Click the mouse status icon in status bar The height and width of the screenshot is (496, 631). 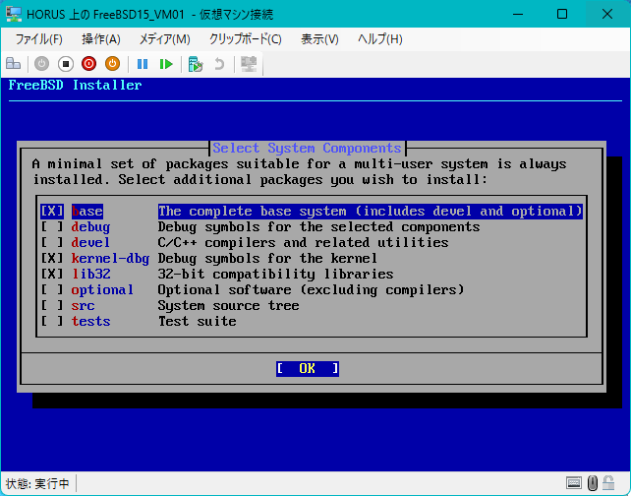(x=593, y=482)
